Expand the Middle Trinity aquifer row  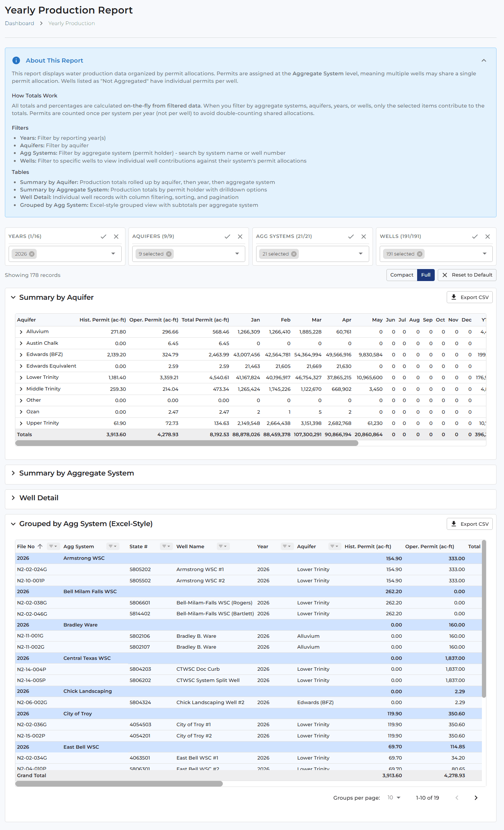21,389
